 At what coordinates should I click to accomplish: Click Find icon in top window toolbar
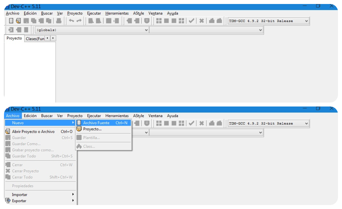pos(91,21)
